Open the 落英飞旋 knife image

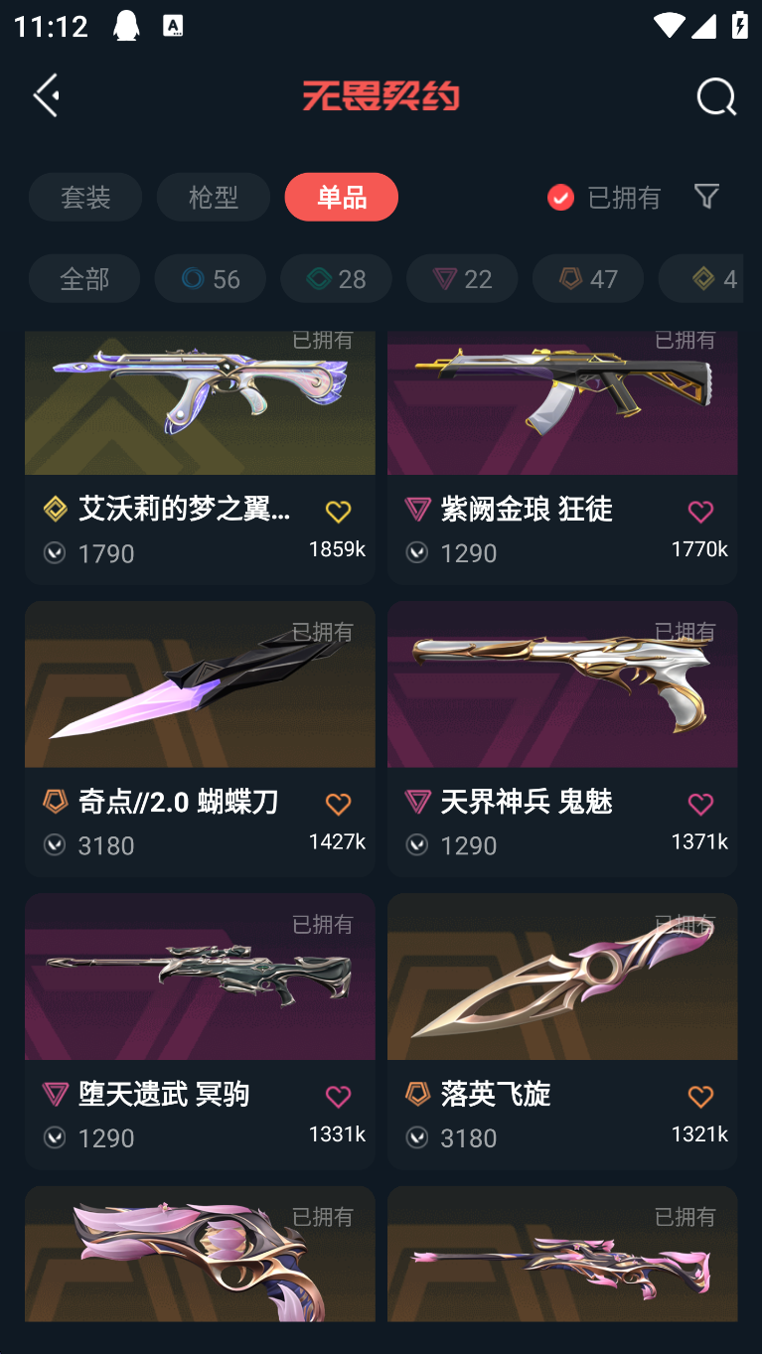tap(562, 977)
